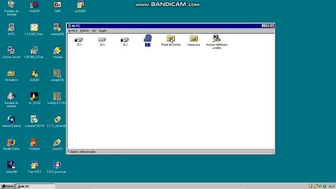Viewport: 336px width, 189px height.
Task: Open the Panel de control folder
Action: [171, 38]
